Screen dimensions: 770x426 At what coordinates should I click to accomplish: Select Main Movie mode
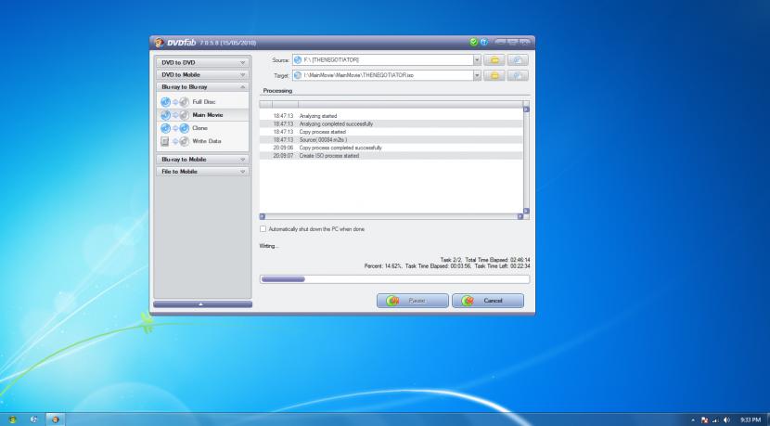[208, 115]
